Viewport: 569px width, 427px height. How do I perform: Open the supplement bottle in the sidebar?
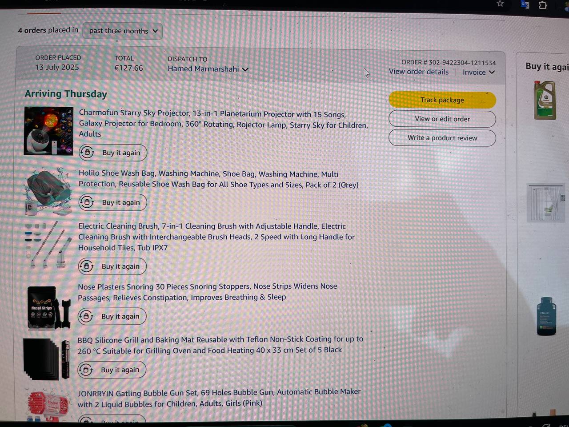(x=546, y=316)
